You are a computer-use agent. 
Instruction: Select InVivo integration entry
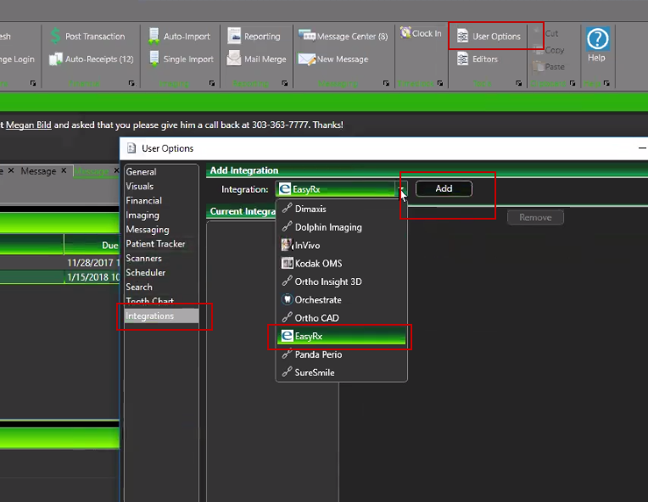[341, 245]
